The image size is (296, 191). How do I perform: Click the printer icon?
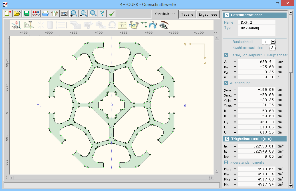point(45,13)
